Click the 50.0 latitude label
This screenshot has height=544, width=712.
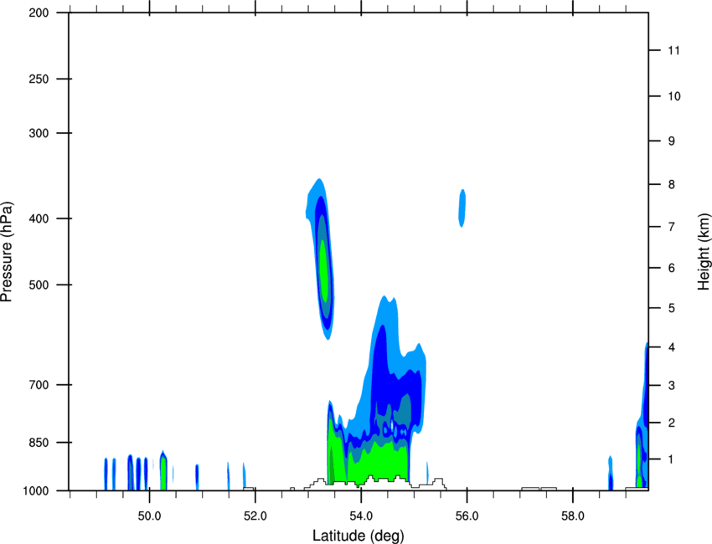(x=149, y=516)
